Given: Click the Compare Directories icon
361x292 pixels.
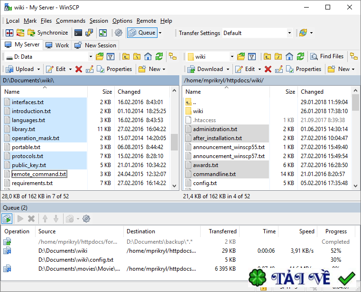Looking at the screenshot, I should coord(9,33).
